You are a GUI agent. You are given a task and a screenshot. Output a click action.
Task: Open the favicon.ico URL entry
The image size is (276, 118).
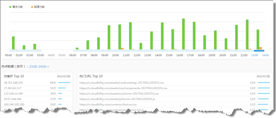pos(108,105)
